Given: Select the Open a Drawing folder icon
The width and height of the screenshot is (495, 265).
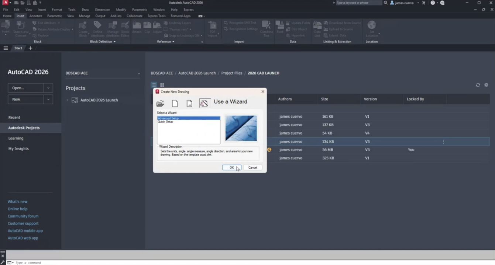Looking at the screenshot, I should (x=160, y=103).
